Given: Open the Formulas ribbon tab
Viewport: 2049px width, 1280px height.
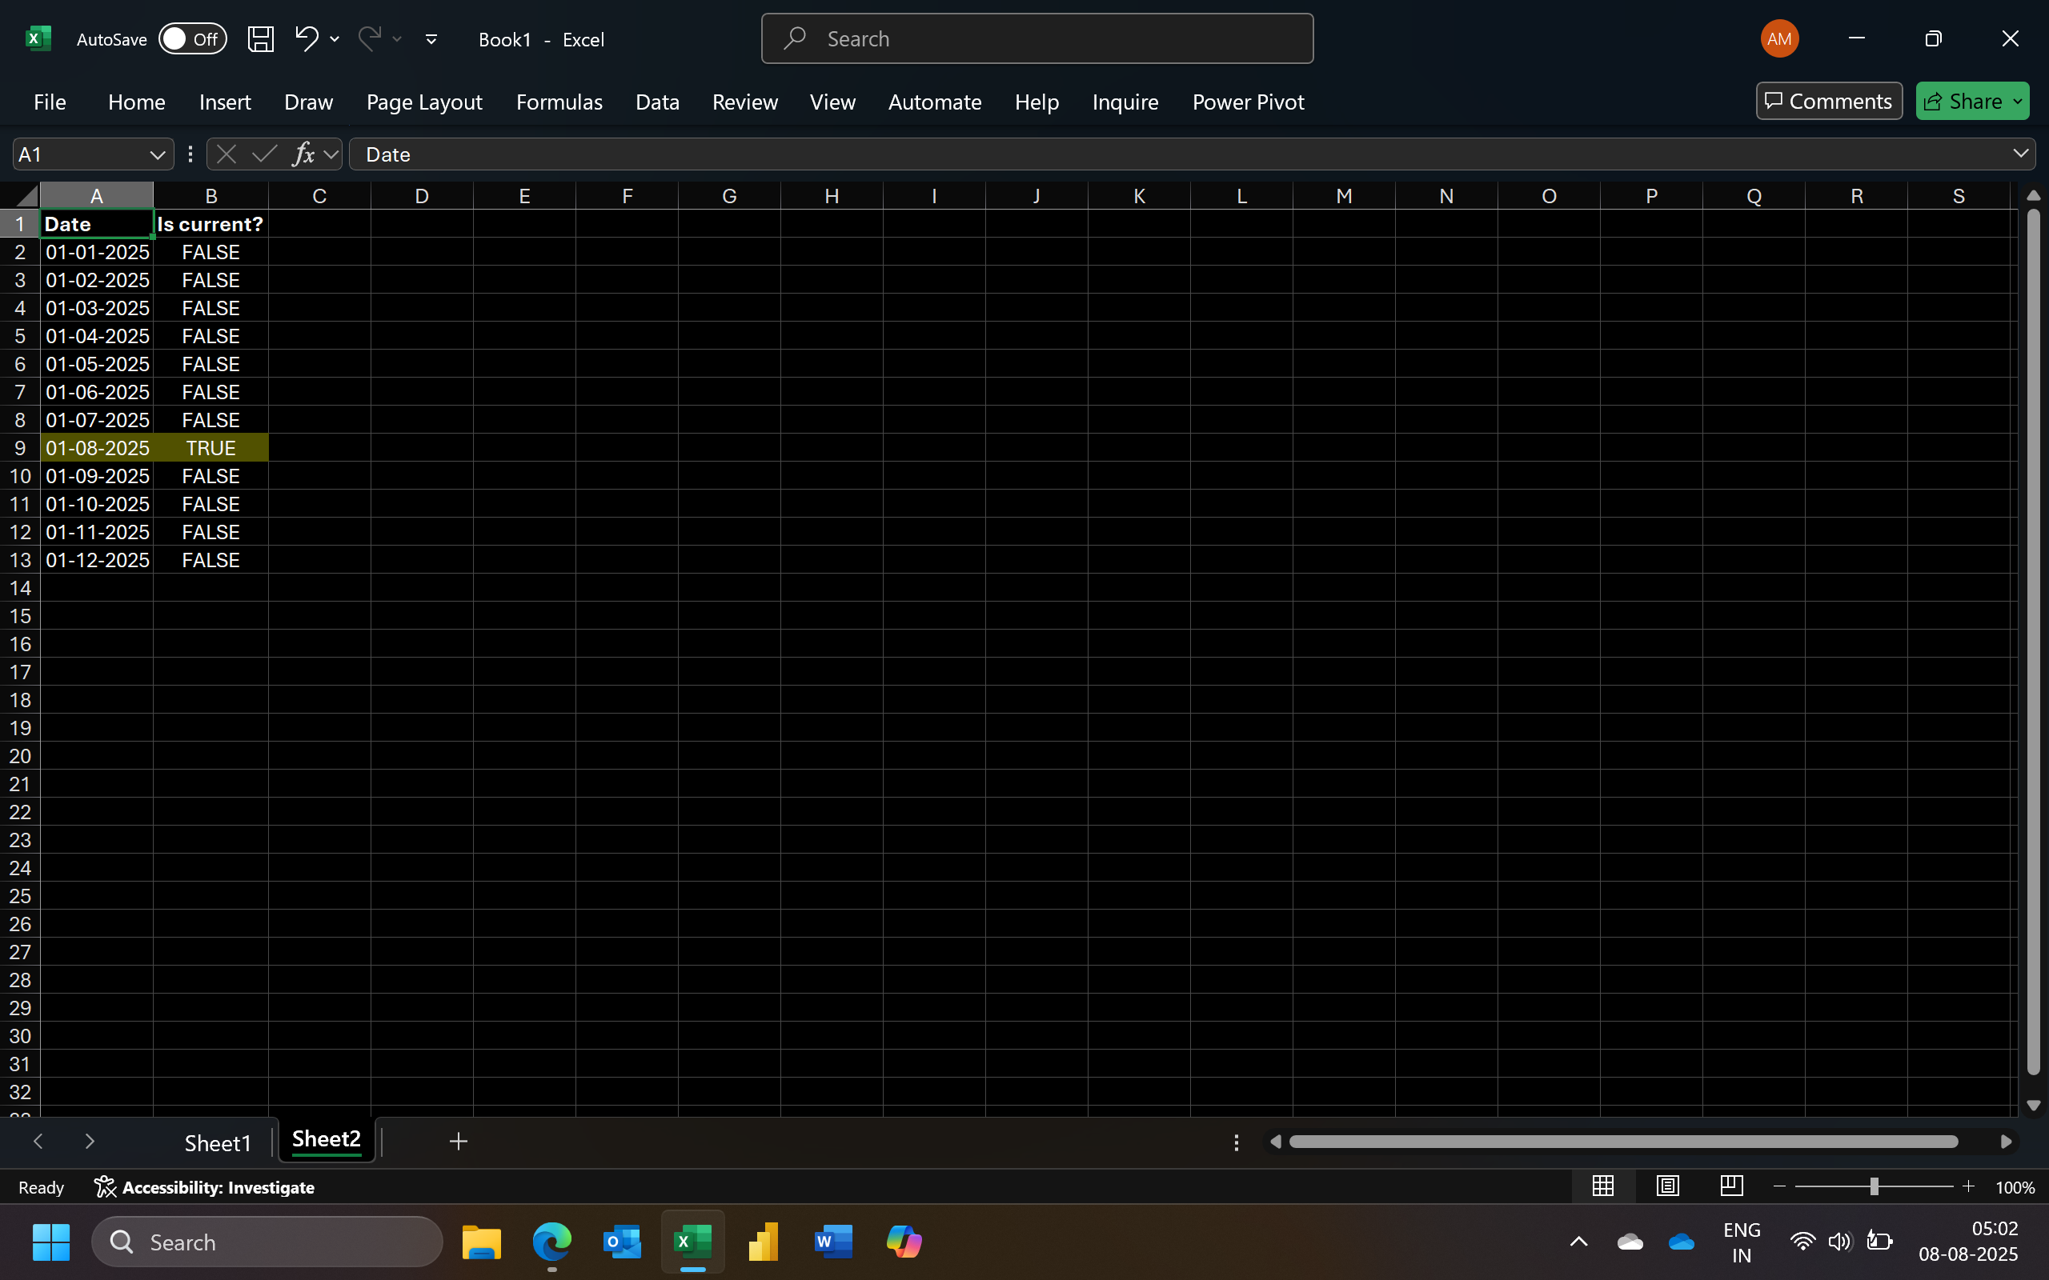Looking at the screenshot, I should (x=559, y=102).
